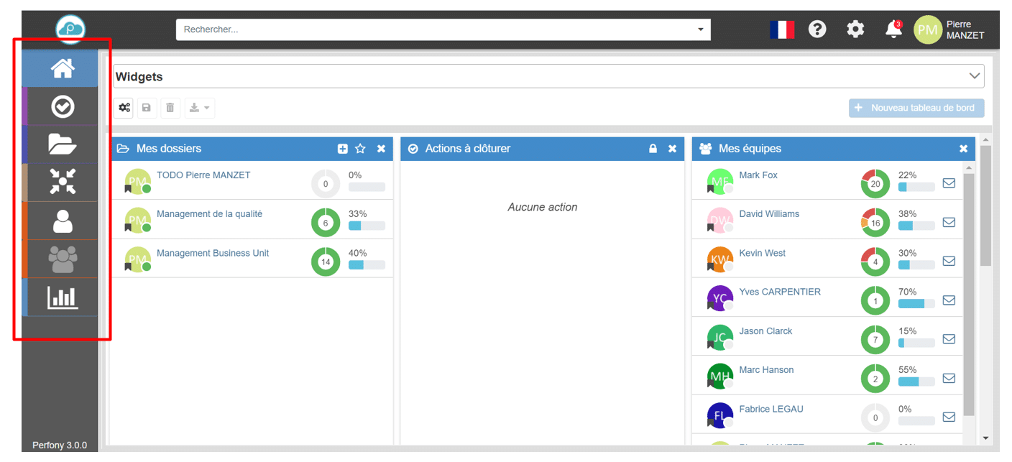Expand the Widgets dropdown chevron
1012x462 pixels.
tap(975, 76)
